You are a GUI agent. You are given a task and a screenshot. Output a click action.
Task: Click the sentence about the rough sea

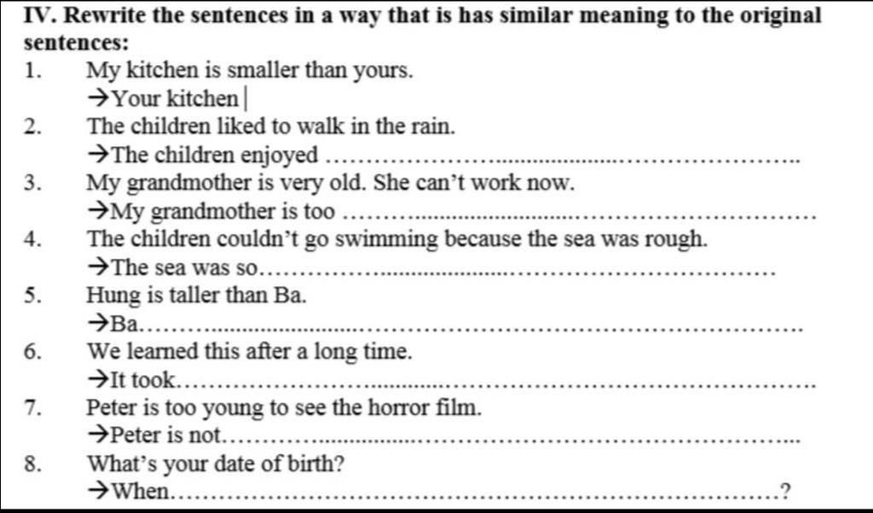pos(396,239)
